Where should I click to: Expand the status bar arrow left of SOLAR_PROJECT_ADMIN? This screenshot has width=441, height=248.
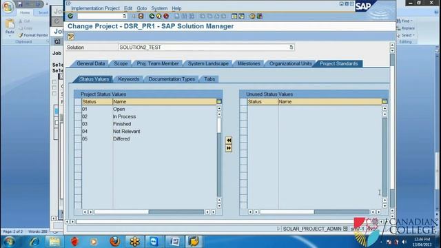[278, 229]
